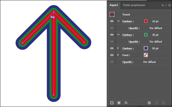
Task: Toggle the Fond fill visibility eye
Action: 112,55
